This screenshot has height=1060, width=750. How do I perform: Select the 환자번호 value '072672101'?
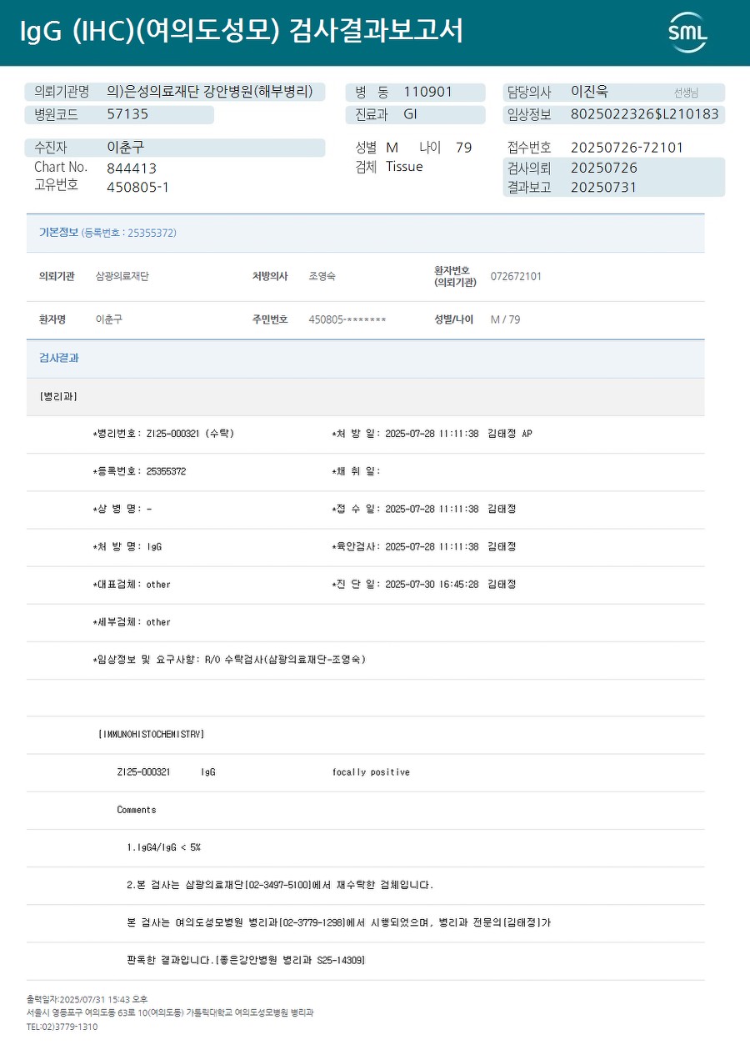[x=516, y=276]
